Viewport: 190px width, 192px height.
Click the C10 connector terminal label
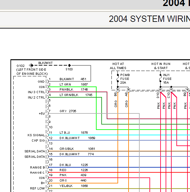coord(169,95)
